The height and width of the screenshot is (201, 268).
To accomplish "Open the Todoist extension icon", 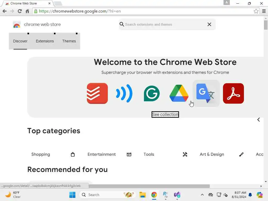I will click(97, 93).
